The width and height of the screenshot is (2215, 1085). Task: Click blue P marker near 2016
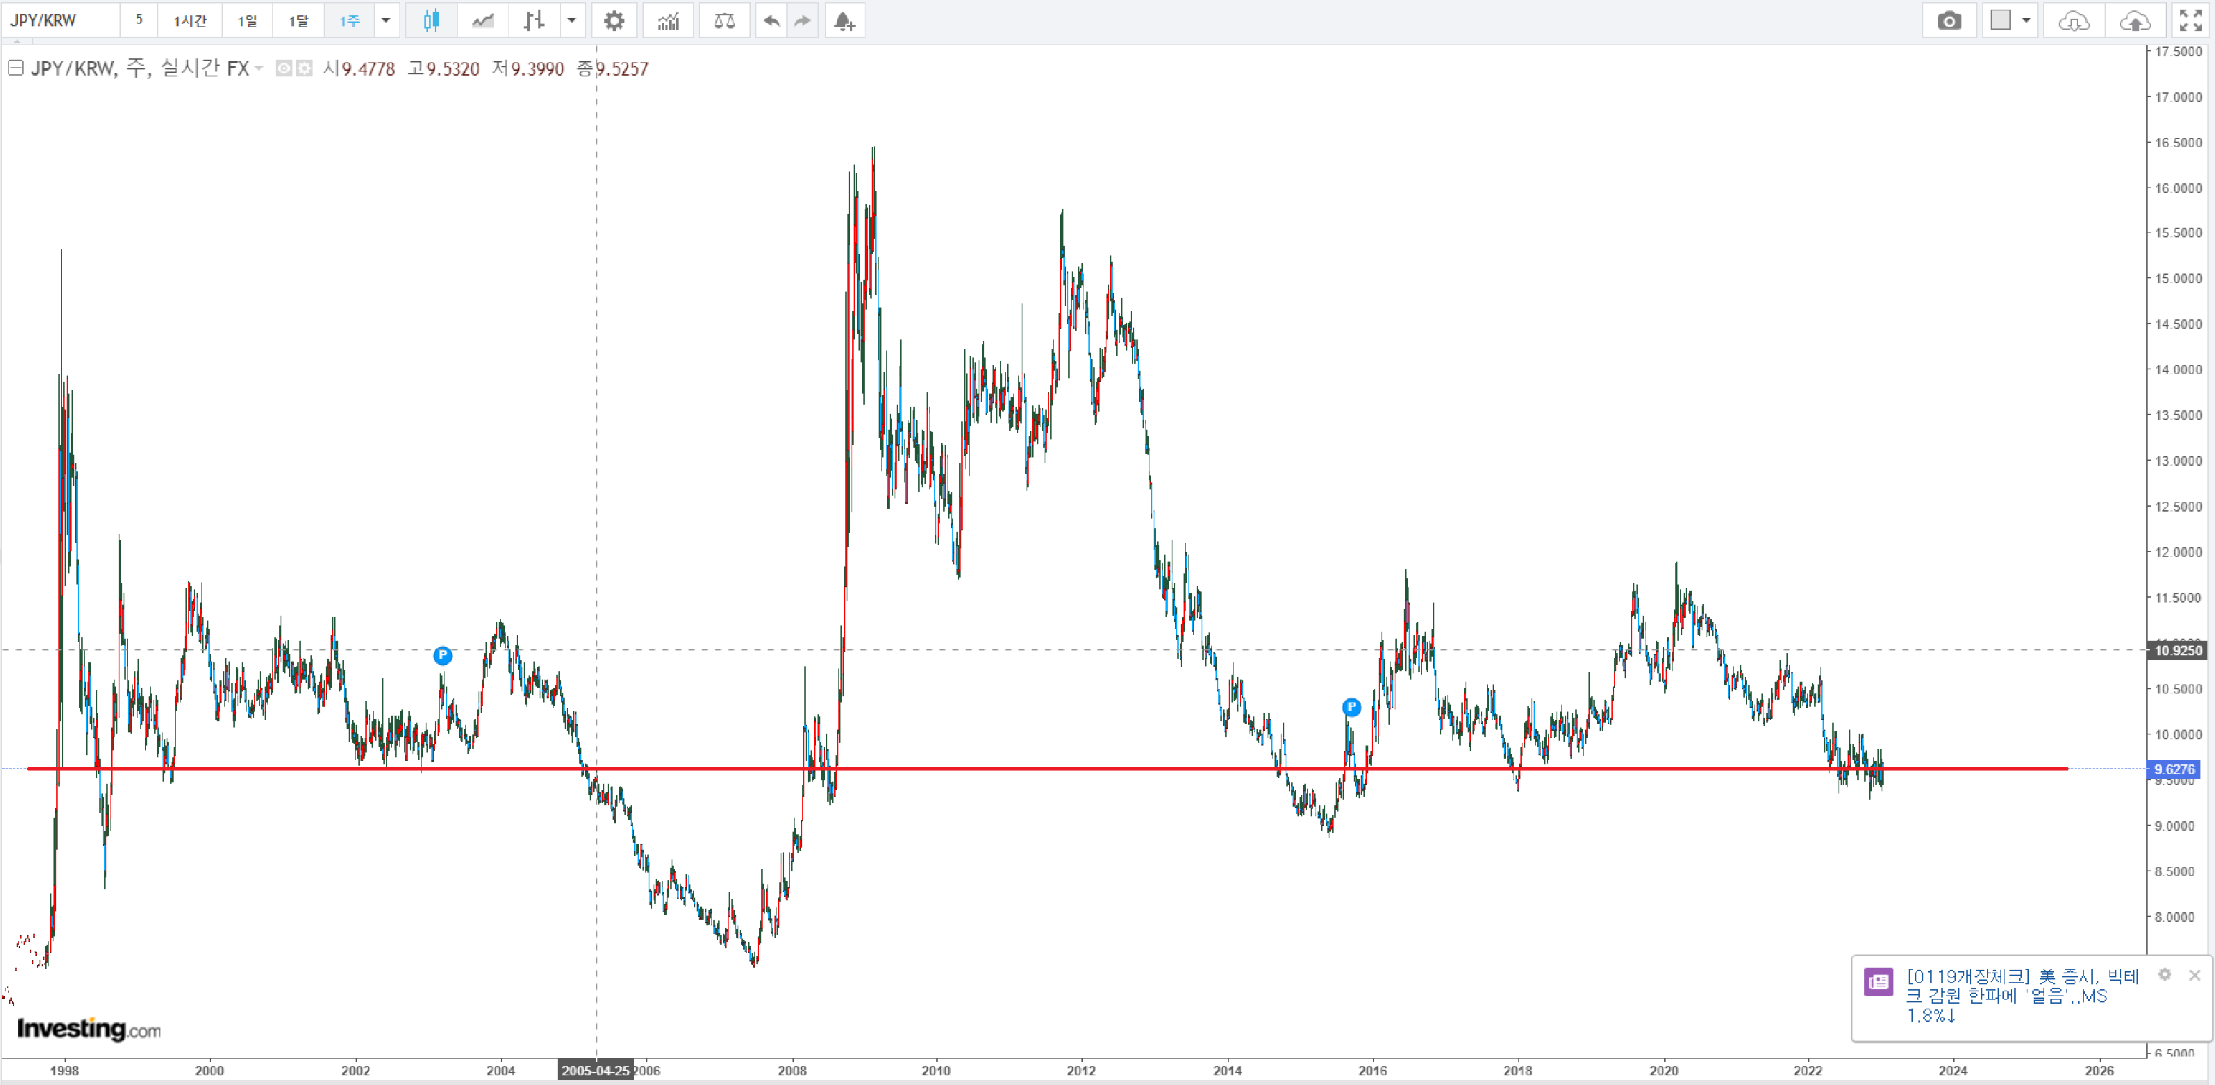pos(1351,707)
